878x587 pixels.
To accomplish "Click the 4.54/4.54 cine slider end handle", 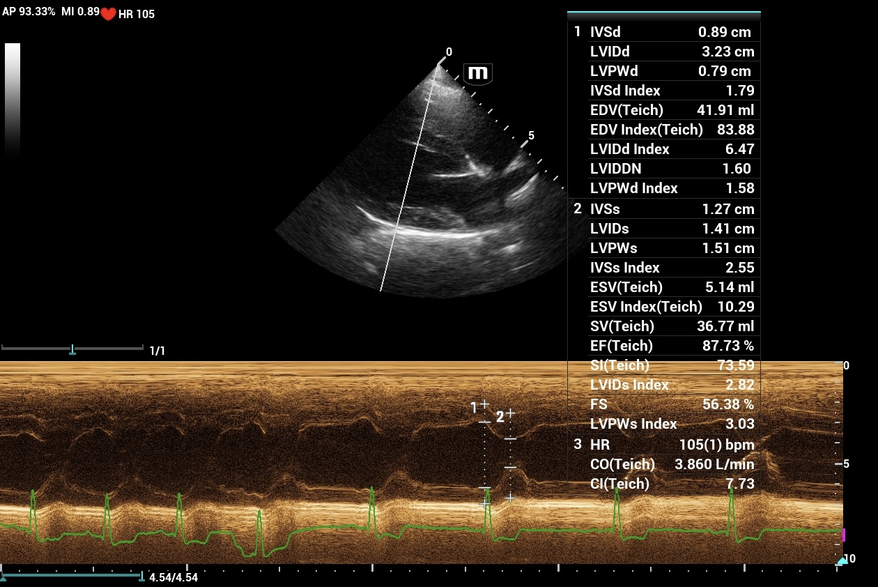I will [142, 576].
